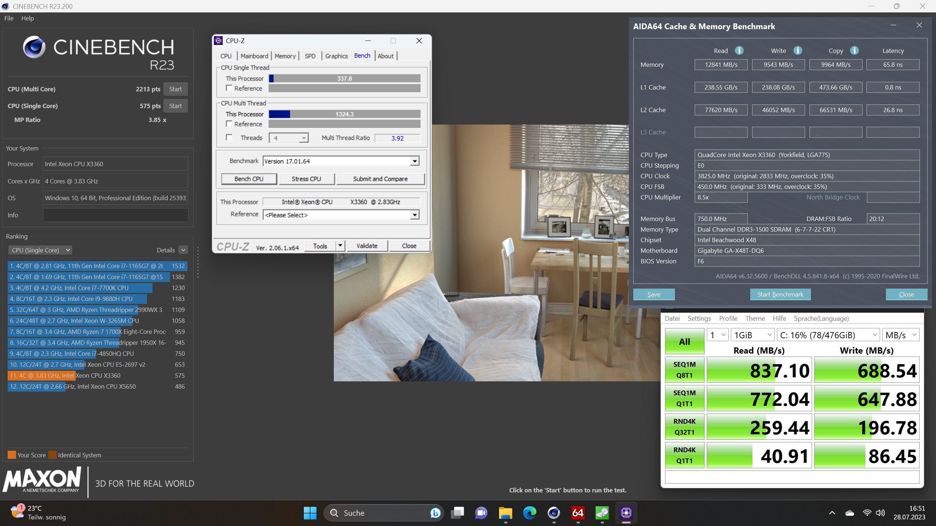Launch Microsoft Edge from taskbar

[x=529, y=513]
